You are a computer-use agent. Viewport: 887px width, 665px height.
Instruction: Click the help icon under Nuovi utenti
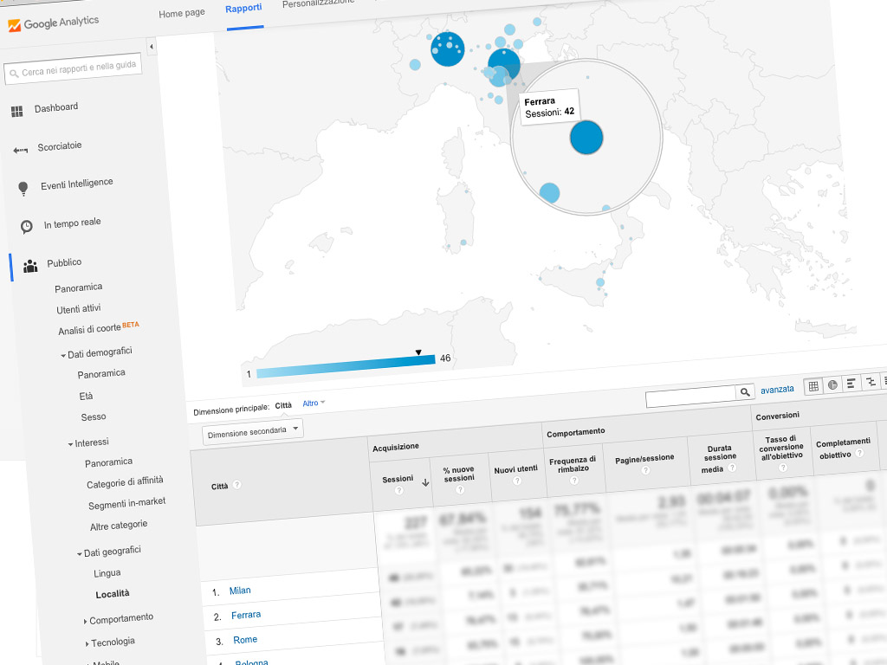pyautogui.click(x=516, y=480)
